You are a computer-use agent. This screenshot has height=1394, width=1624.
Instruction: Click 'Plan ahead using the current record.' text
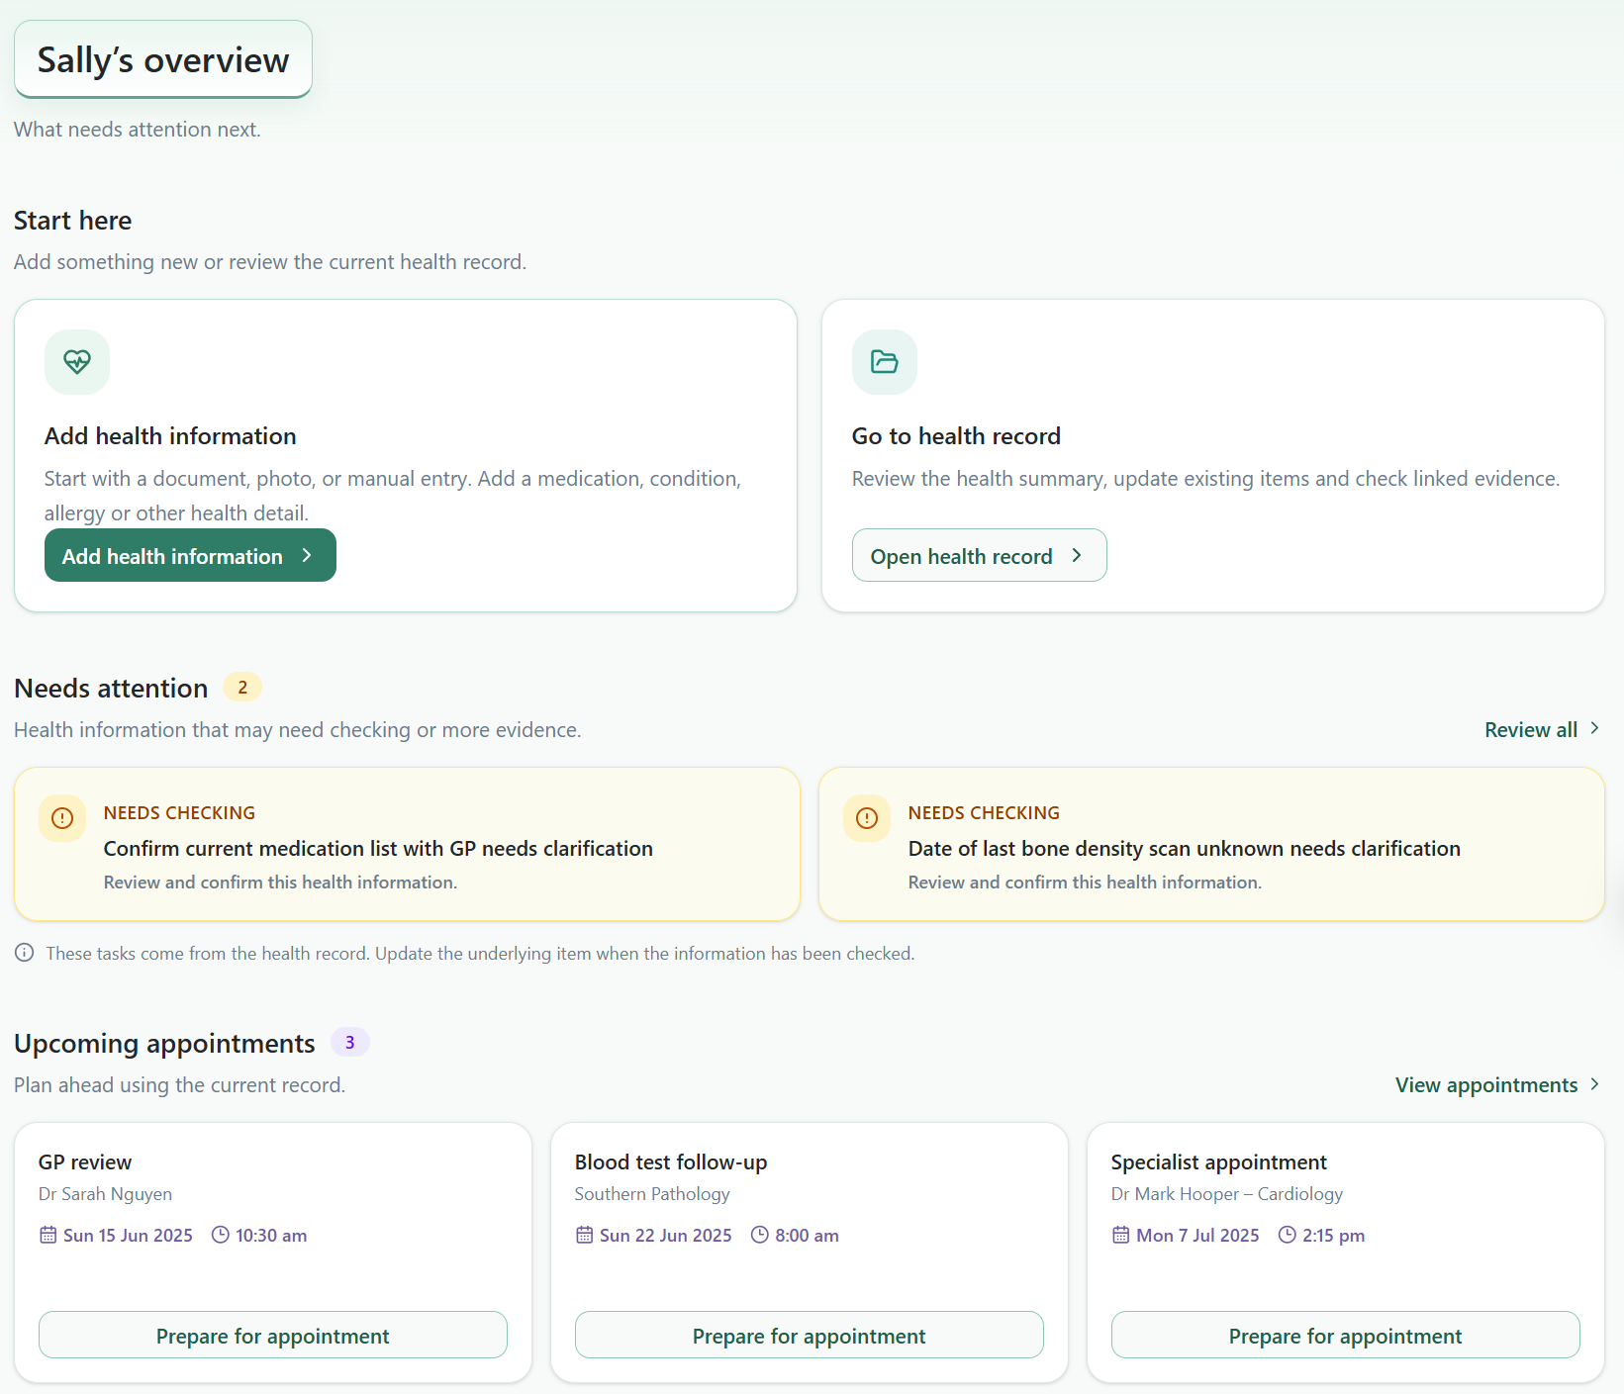(179, 1085)
